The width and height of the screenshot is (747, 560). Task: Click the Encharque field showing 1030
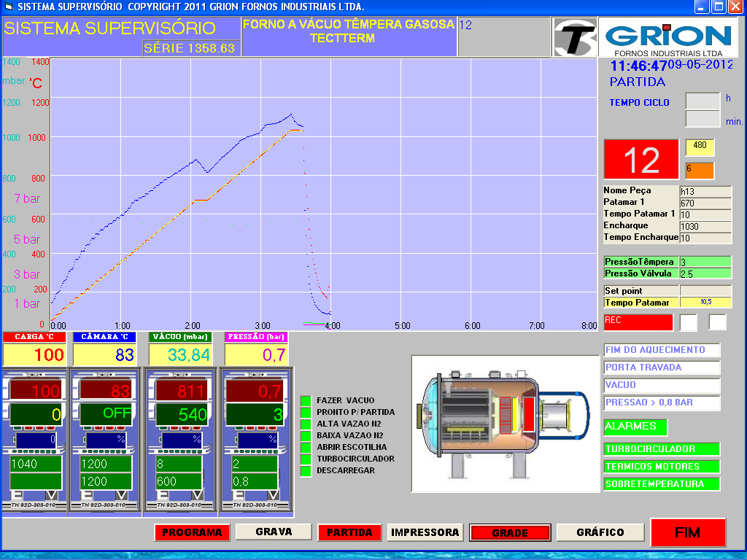tap(705, 227)
